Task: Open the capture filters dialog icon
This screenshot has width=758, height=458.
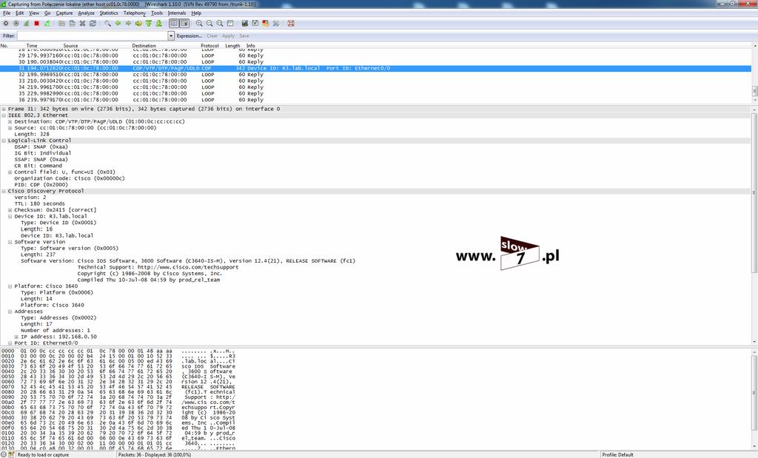Action: pyautogui.click(x=244, y=23)
